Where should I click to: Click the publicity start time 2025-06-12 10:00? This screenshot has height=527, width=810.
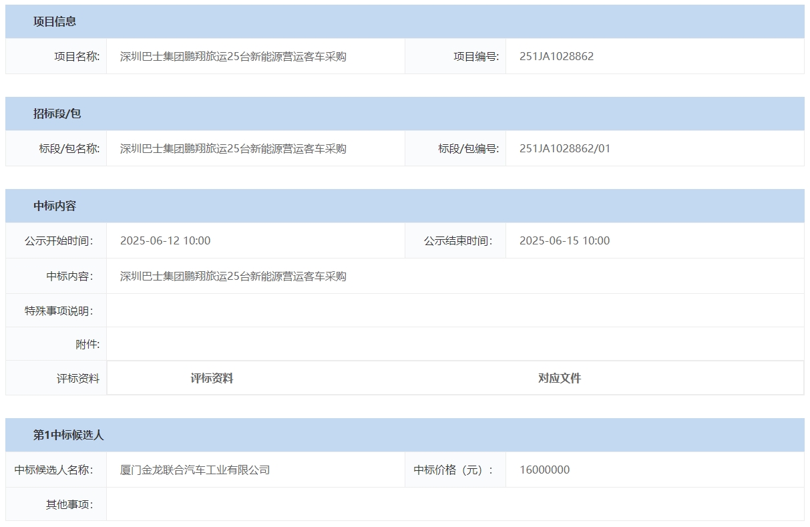click(x=165, y=241)
